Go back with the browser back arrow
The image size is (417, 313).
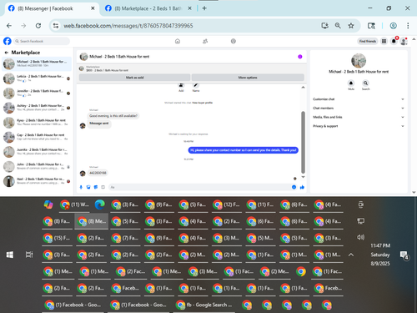pos(9,26)
